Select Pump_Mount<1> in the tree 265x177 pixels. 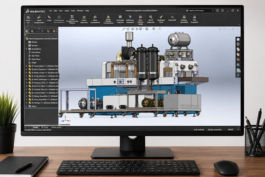tap(43, 76)
